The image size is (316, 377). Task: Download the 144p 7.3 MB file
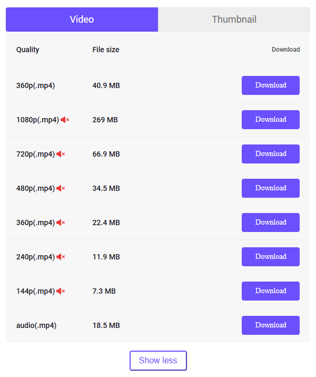click(x=271, y=291)
